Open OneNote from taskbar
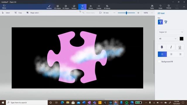The width and height of the screenshot is (187, 105). click(89, 102)
